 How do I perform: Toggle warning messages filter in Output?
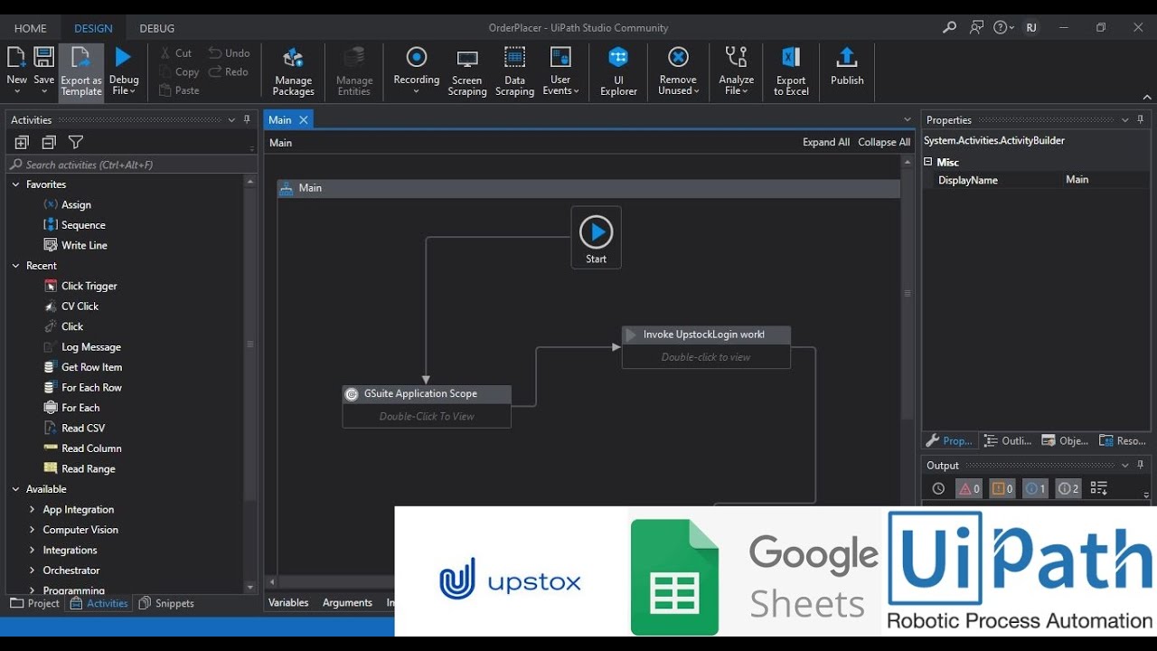(1002, 488)
